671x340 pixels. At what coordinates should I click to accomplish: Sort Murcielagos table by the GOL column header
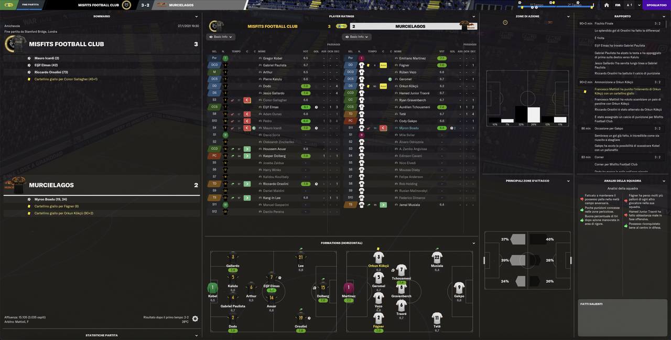(x=452, y=51)
